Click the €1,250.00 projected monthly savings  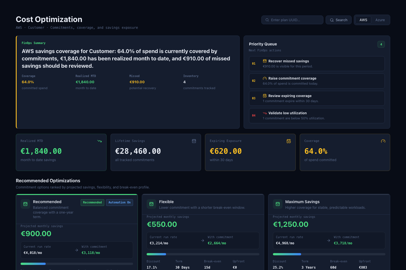291,224
